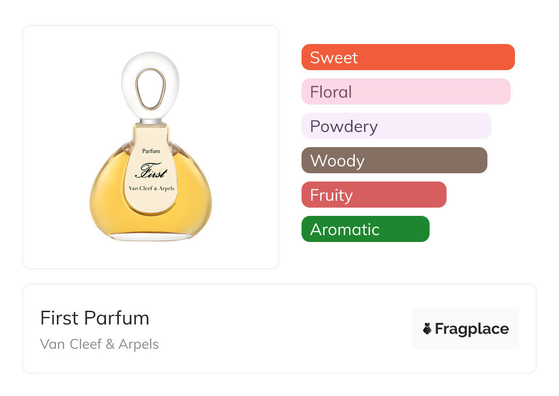The width and height of the screenshot is (559, 396).
Task: Open the First Parfum title
Action: pyautogui.click(x=95, y=318)
